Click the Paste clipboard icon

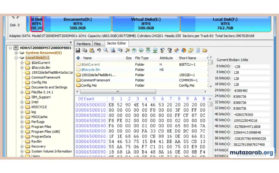(x=92, y=50)
